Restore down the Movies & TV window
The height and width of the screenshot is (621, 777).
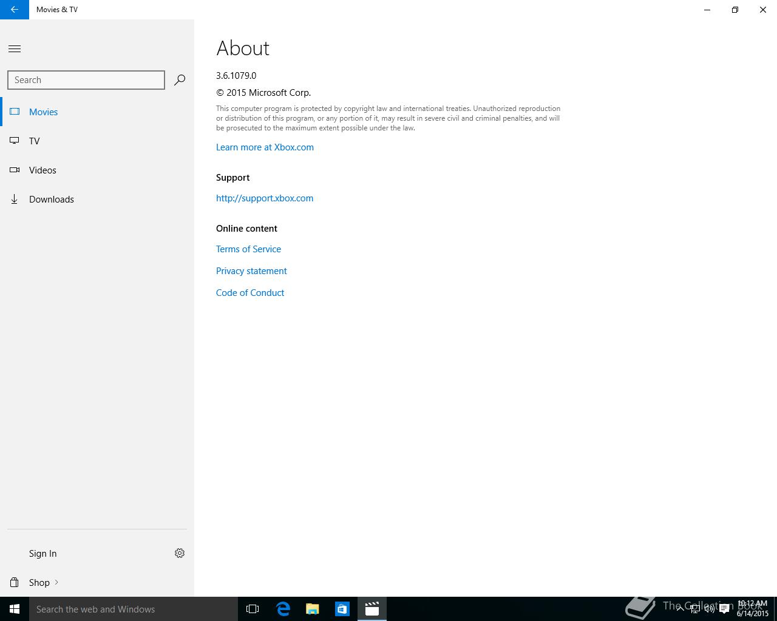735,10
